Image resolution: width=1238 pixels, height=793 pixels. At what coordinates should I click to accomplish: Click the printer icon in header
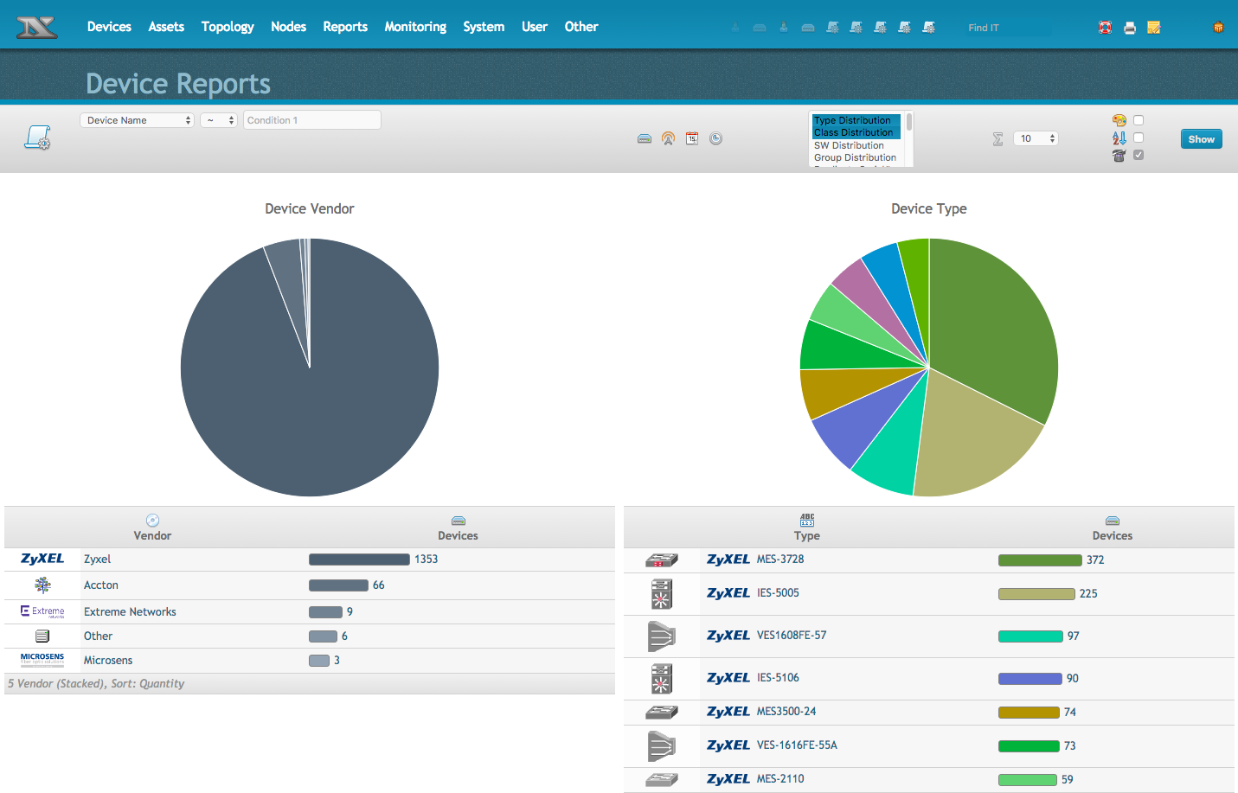[x=1129, y=28]
